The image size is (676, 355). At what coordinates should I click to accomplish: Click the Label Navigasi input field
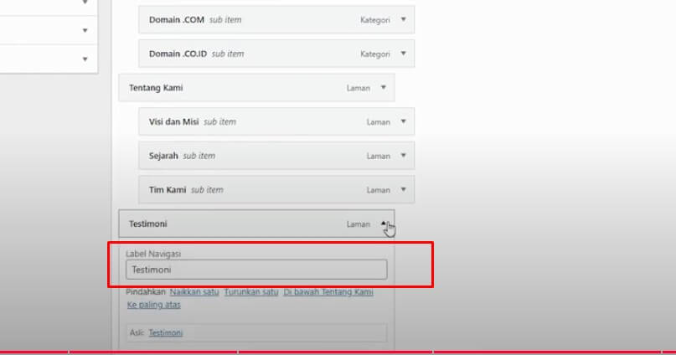(256, 270)
